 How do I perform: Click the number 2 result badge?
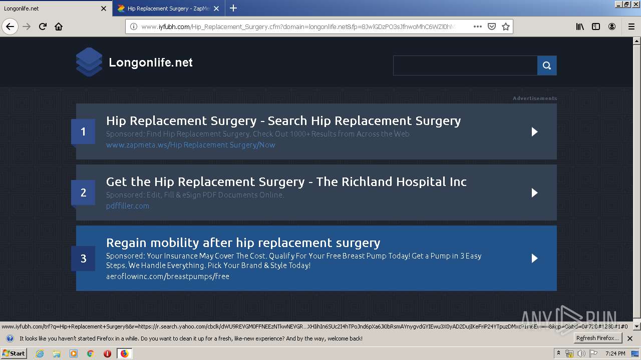click(83, 192)
